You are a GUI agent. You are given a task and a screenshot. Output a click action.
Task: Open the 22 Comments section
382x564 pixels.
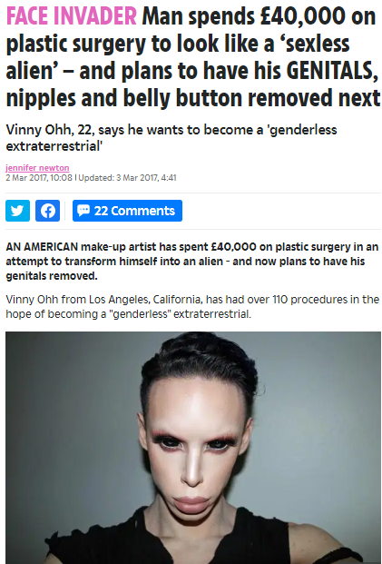pos(127,211)
